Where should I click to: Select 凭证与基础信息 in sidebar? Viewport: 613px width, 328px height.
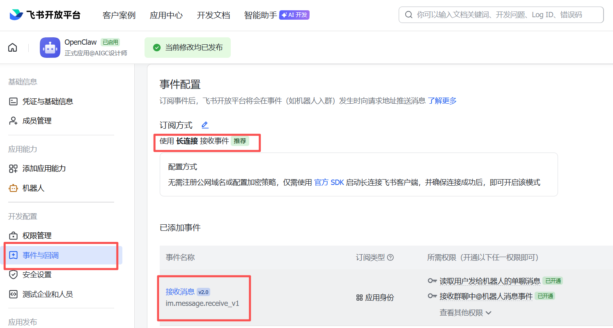(x=48, y=101)
